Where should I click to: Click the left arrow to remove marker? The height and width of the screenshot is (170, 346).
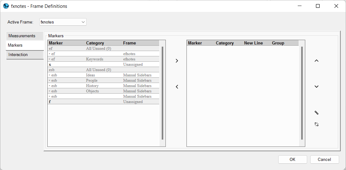click(177, 87)
